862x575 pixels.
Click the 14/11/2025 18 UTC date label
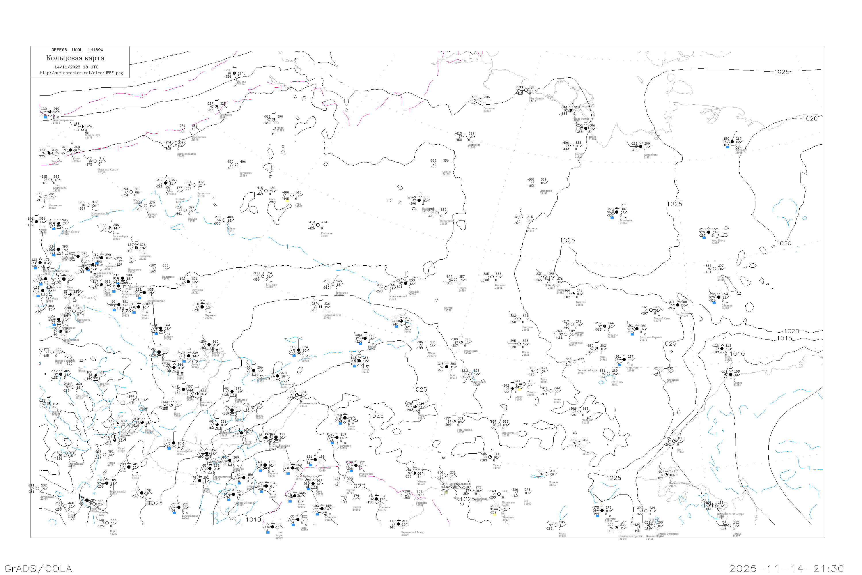pyautogui.click(x=76, y=67)
